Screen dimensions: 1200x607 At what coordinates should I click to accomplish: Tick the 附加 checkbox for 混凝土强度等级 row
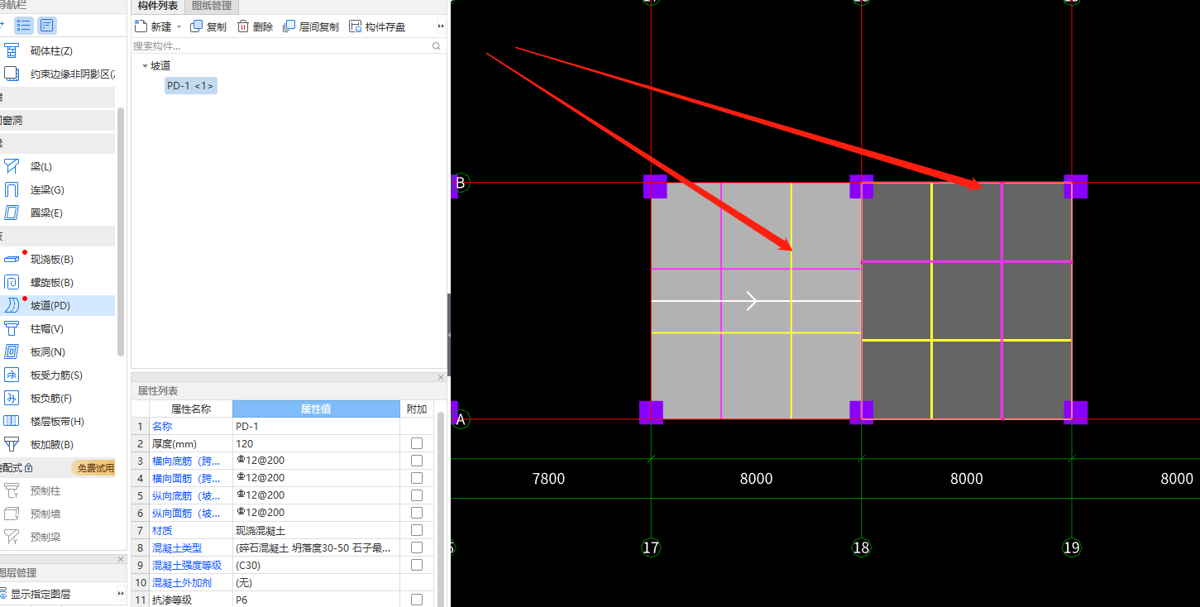click(x=417, y=565)
